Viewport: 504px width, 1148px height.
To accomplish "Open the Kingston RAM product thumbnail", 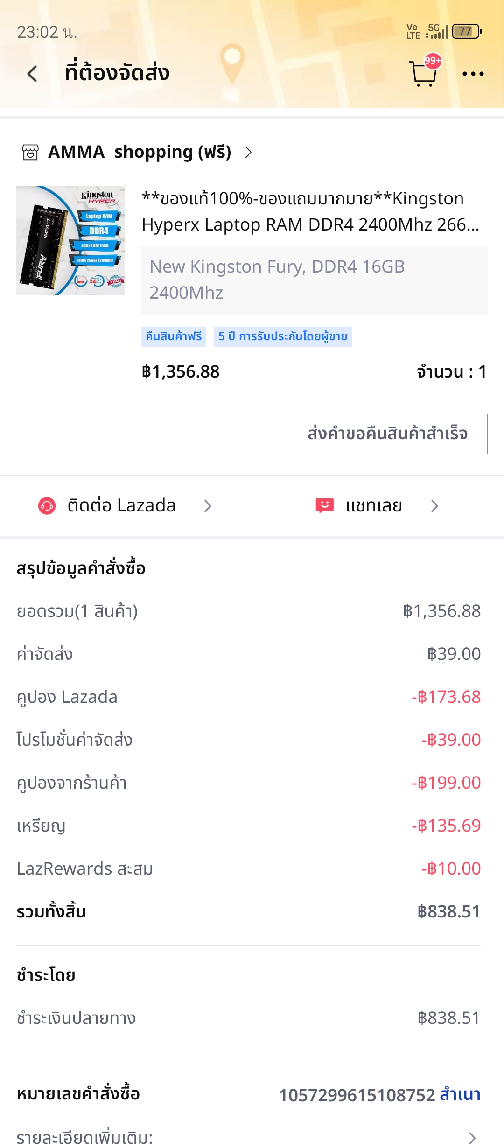I will click(x=71, y=241).
